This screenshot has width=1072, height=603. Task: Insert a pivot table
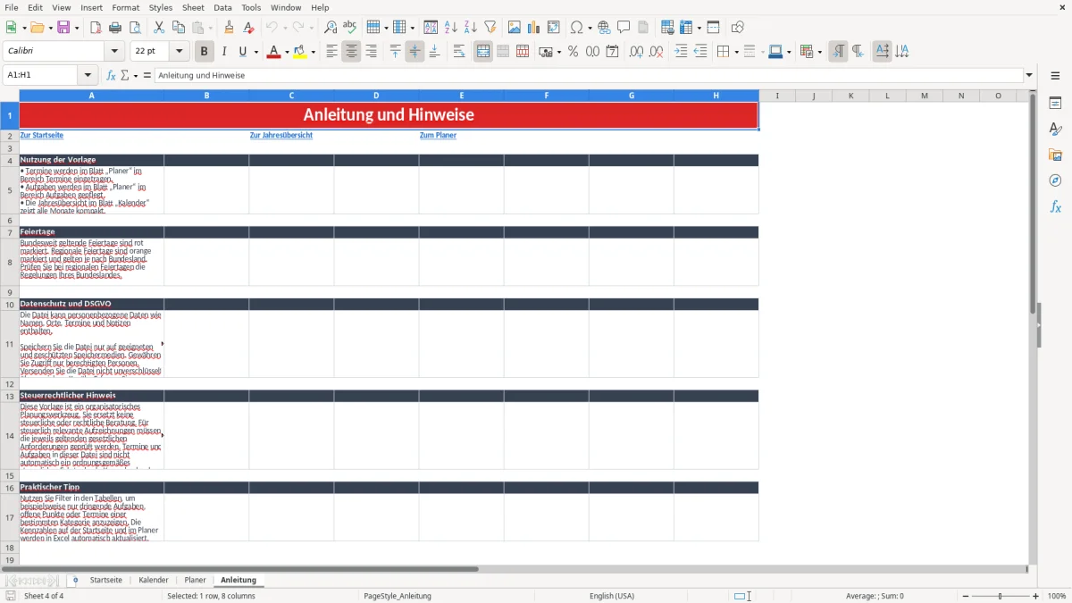coord(554,28)
